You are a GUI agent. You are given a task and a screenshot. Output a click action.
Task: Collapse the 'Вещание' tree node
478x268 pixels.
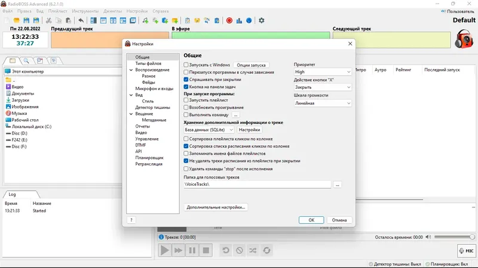point(131,114)
